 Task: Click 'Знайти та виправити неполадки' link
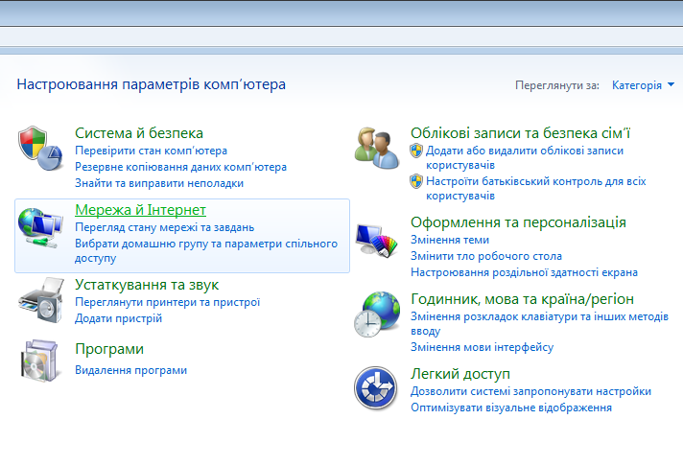coord(159,183)
